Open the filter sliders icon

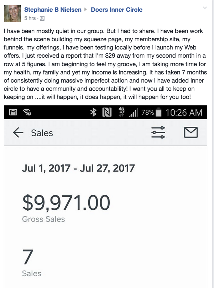tap(158, 133)
